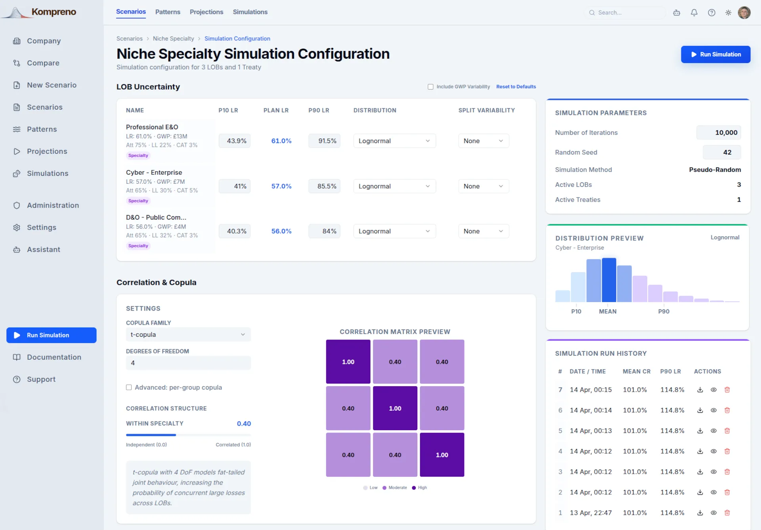Delete run 2 from history
Screen dimensions: 761x530
[727, 492]
